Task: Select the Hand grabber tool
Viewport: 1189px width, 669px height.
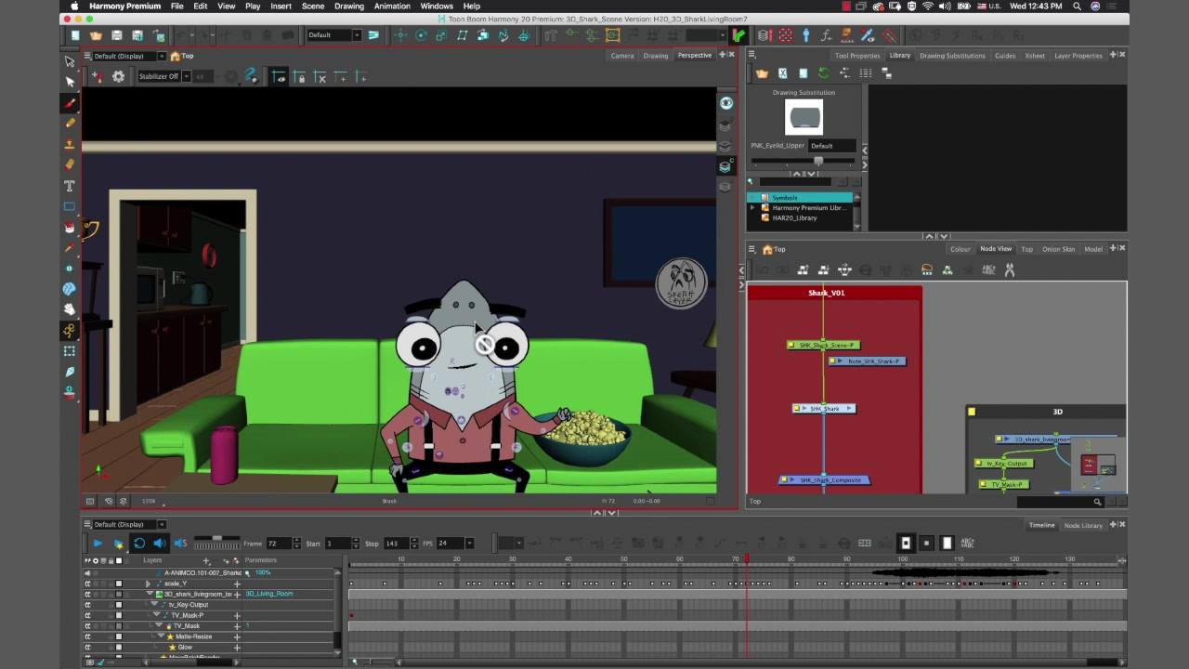Action: pos(70,309)
